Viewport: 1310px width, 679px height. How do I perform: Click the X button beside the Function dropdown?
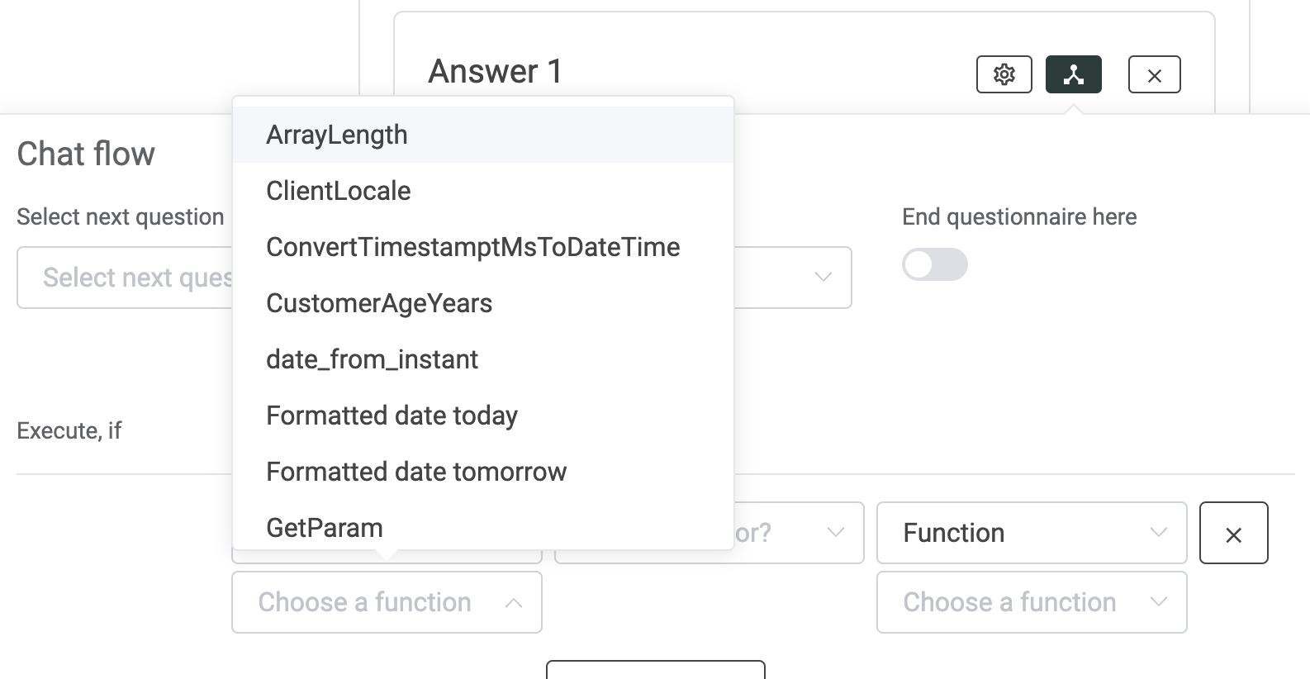tap(1233, 533)
